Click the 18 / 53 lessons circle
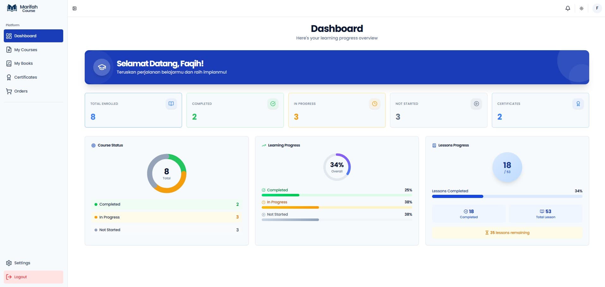This screenshot has height=287, width=605. [507, 167]
